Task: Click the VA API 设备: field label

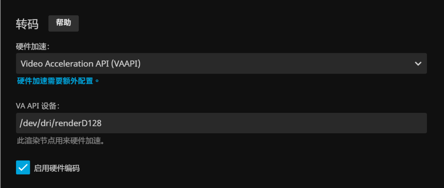Action: (x=37, y=106)
